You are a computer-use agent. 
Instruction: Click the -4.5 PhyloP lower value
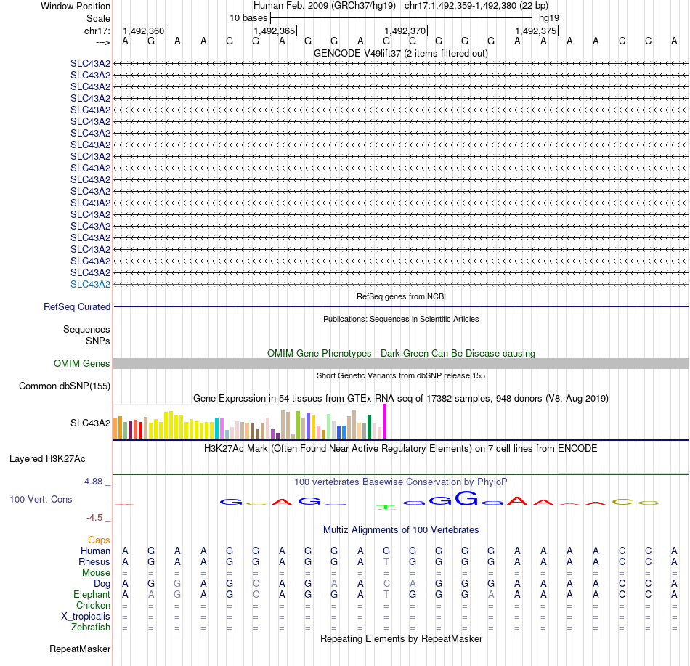tap(94, 517)
